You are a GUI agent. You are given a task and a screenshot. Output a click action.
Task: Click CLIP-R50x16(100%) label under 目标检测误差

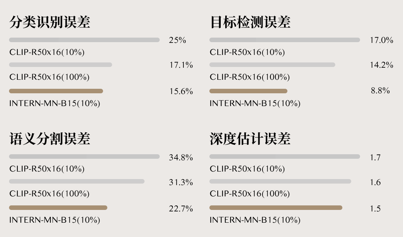250,77
